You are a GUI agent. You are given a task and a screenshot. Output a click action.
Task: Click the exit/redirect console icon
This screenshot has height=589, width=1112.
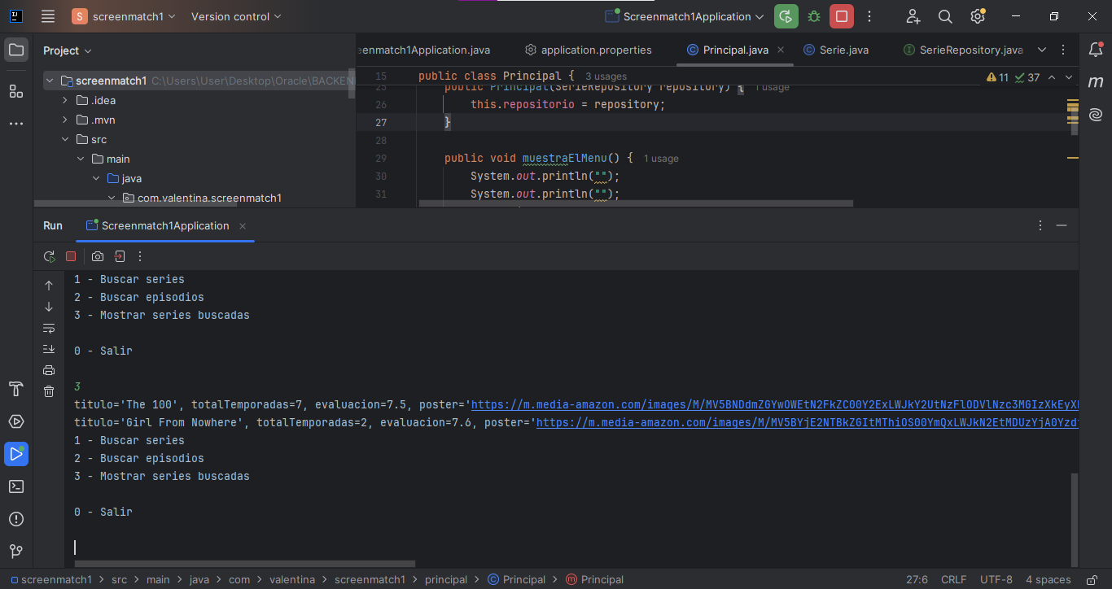(x=119, y=256)
